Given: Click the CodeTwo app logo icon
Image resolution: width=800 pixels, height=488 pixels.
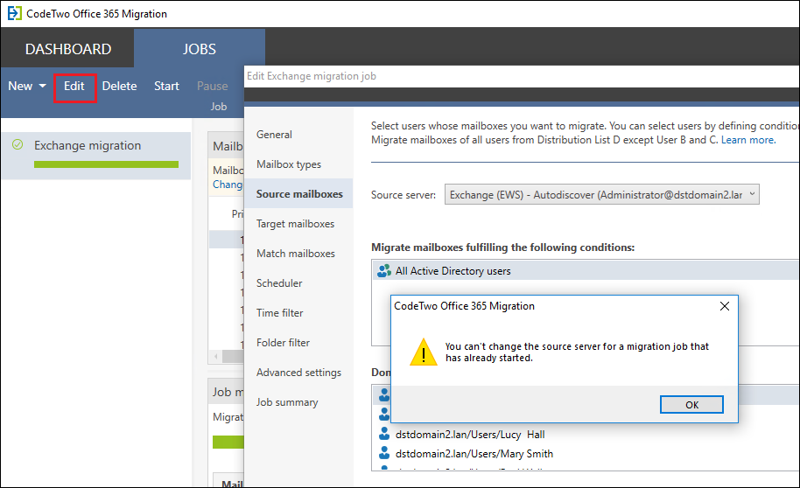Looking at the screenshot, I should (14, 13).
